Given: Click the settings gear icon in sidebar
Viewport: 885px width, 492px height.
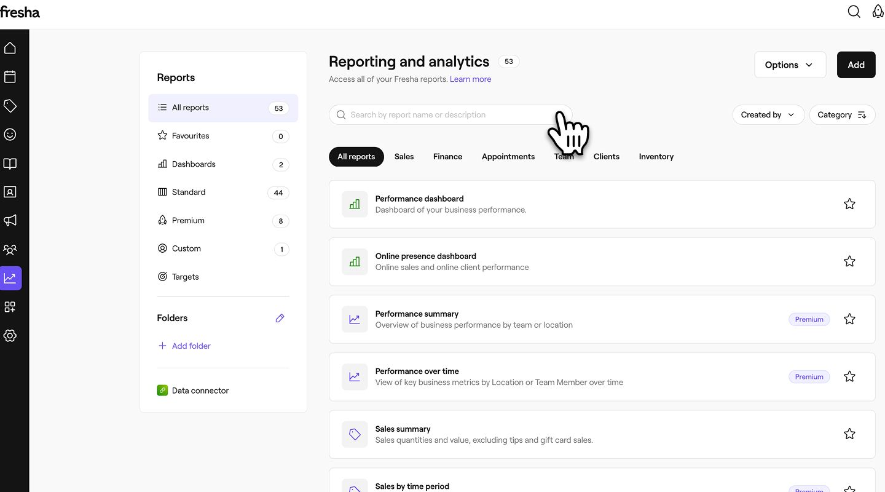Looking at the screenshot, I should pos(10,336).
